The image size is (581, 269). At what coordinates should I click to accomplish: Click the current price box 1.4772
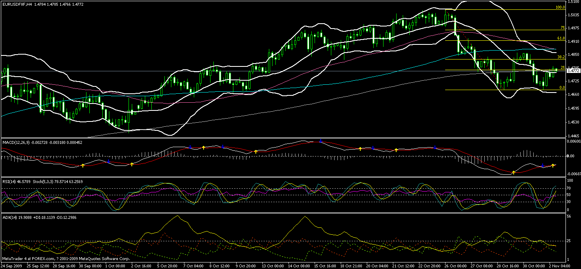(573, 71)
